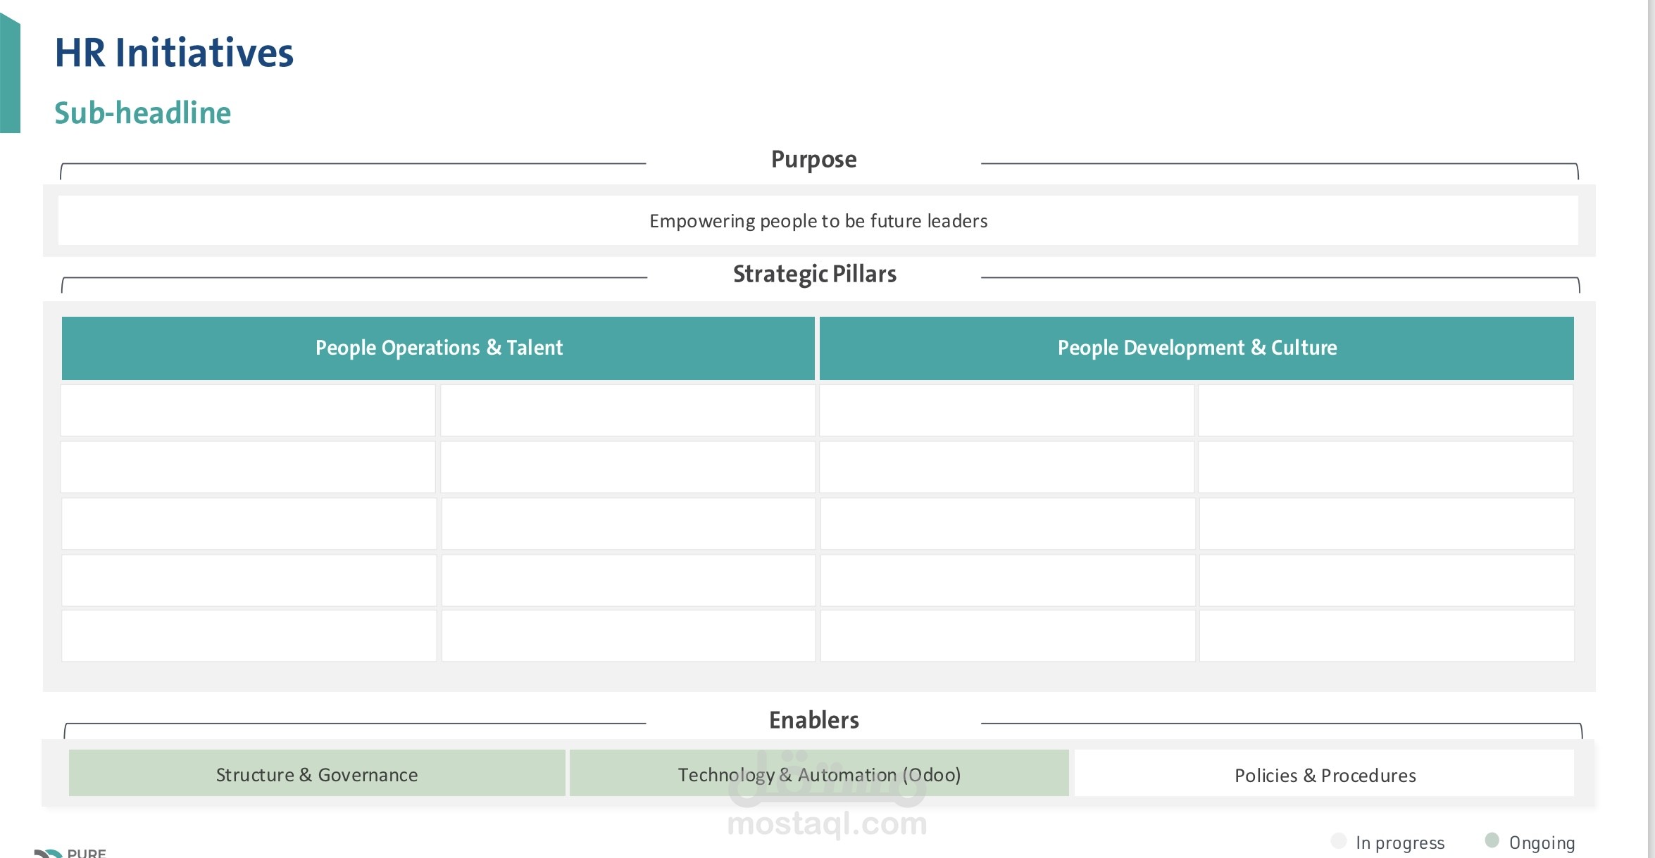Image resolution: width=1655 pixels, height=858 pixels.
Task: Select the 'Empowering people to be future leaders' box
Action: (818, 220)
